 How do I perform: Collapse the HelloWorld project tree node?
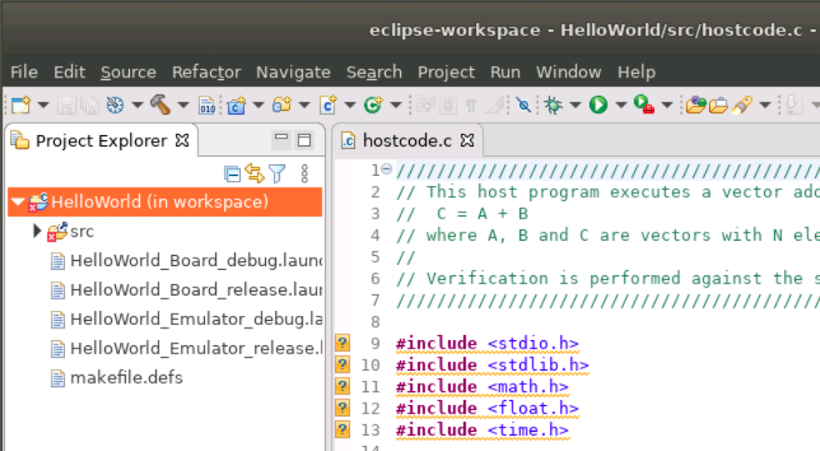[x=18, y=202]
